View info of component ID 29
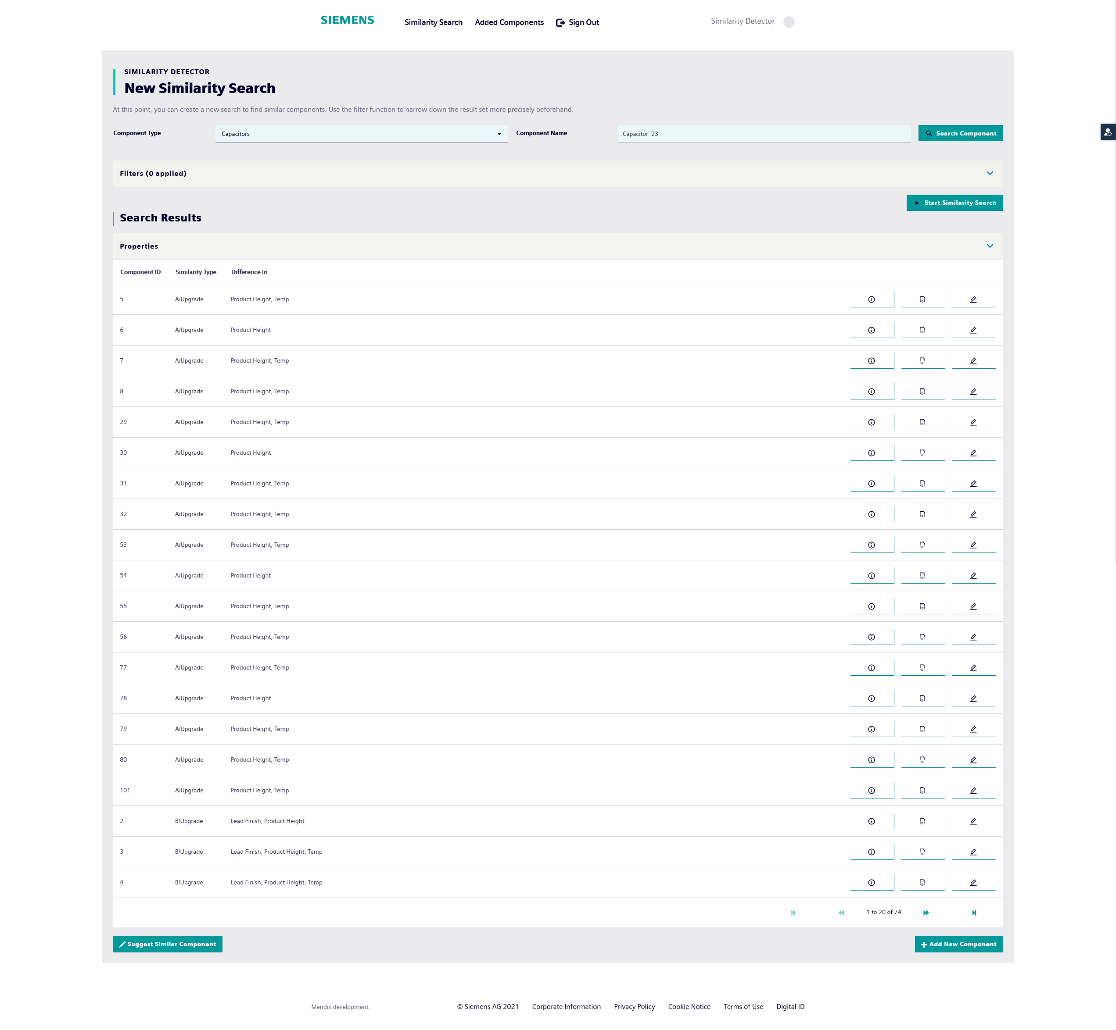Image resolution: width=1116 pixels, height=1030 pixels. coord(872,422)
